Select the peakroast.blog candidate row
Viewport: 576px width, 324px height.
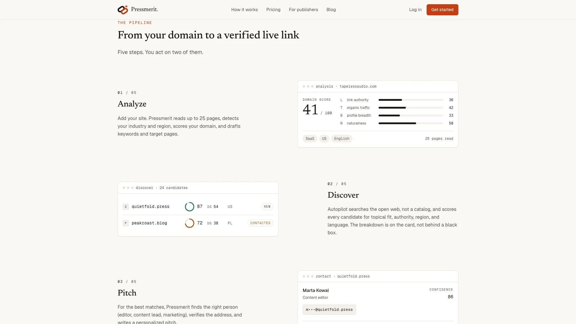tap(198, 223)
